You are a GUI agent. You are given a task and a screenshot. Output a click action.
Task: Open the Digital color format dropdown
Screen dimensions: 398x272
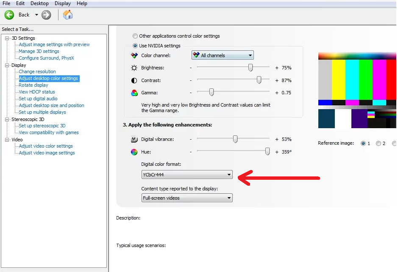coord(187,175)
